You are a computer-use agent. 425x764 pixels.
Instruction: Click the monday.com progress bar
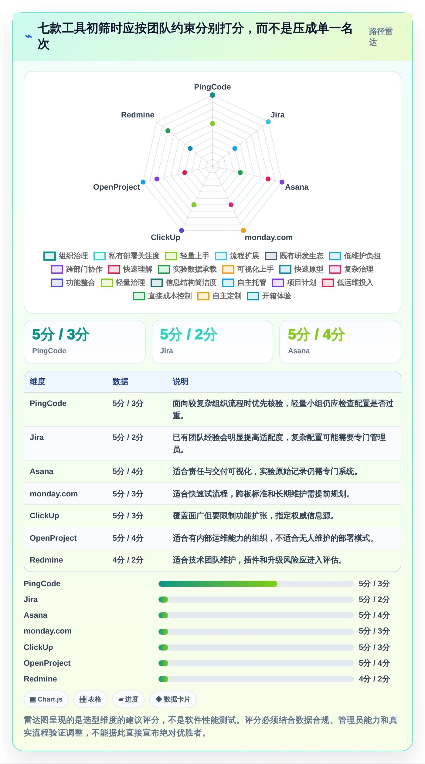[x=256, y=632]
